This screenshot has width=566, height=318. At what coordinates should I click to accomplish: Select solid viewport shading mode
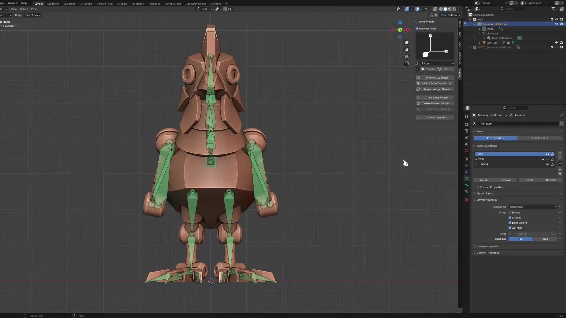coord(445,9)
